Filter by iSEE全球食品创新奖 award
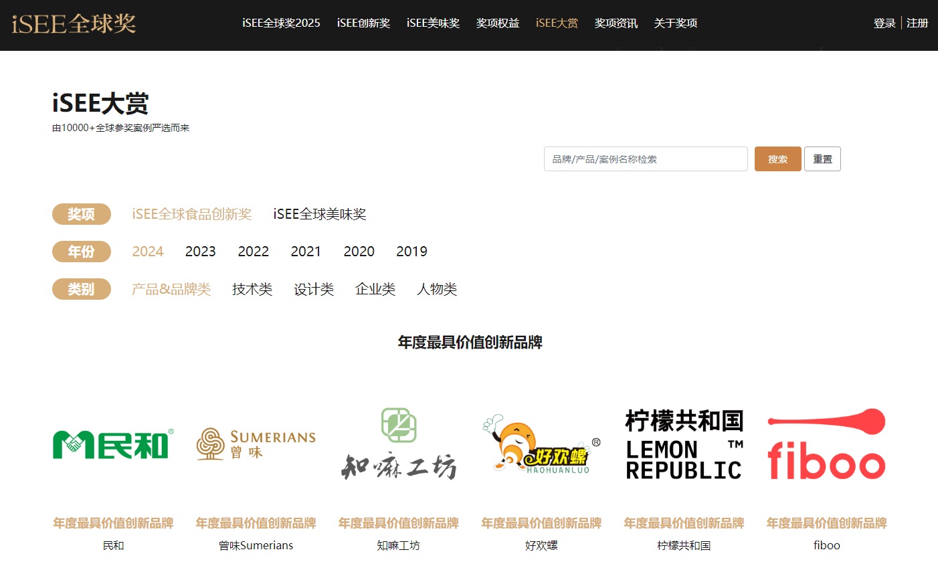The image size is (938, 568). [x=192, y=214]
